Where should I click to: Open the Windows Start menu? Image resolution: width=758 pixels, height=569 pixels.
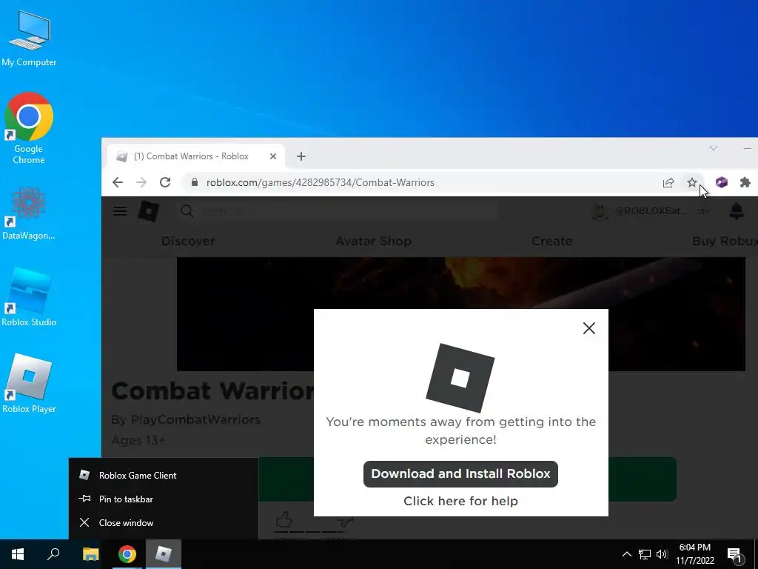(18, 554)
